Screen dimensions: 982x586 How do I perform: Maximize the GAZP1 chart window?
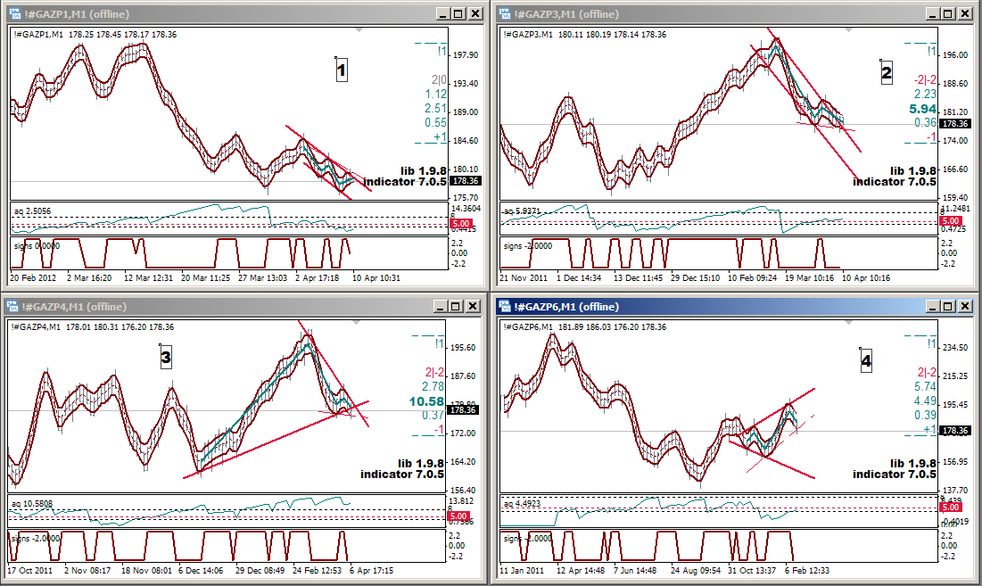[459, 13]
